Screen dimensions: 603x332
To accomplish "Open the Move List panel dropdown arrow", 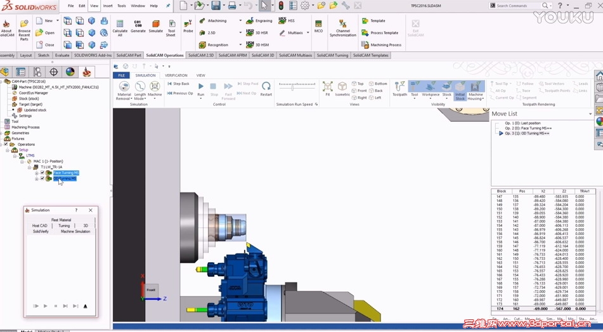I will click(590, 114).
